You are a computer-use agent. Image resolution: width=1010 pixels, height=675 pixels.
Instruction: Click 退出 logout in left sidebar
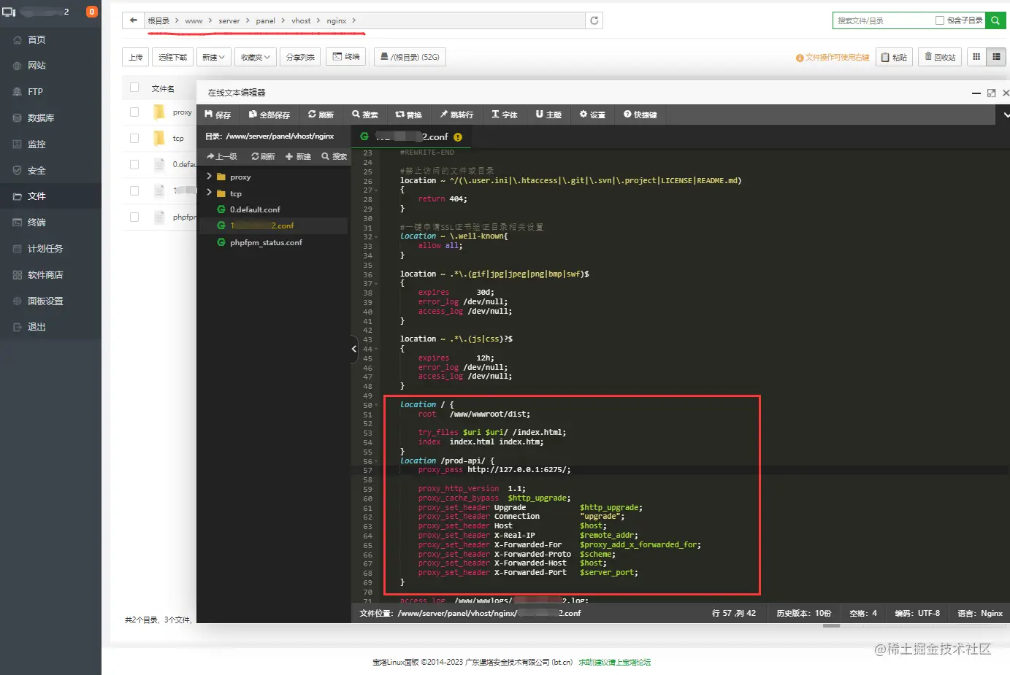click(50, 328)
